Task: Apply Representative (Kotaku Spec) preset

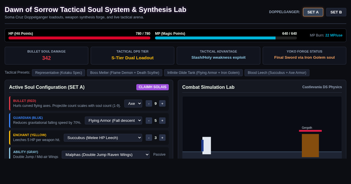Action: click(x=58, y=73)
